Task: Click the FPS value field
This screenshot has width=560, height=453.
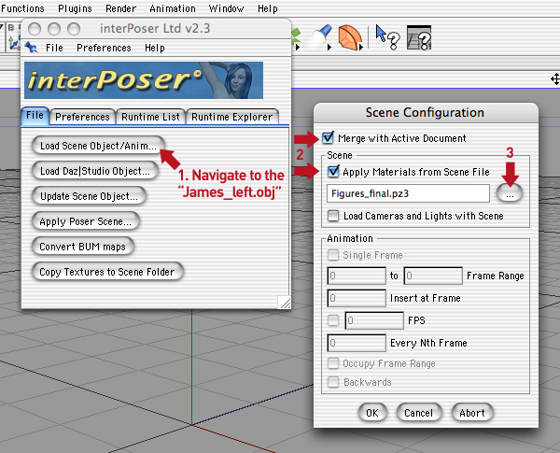Action: coord(374,320)
